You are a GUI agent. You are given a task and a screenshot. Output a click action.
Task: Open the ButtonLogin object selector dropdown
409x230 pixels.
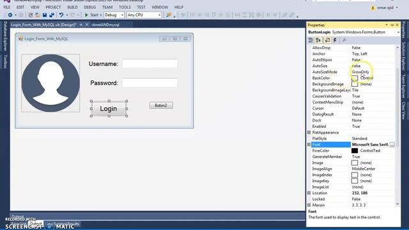tap(398, 33)
